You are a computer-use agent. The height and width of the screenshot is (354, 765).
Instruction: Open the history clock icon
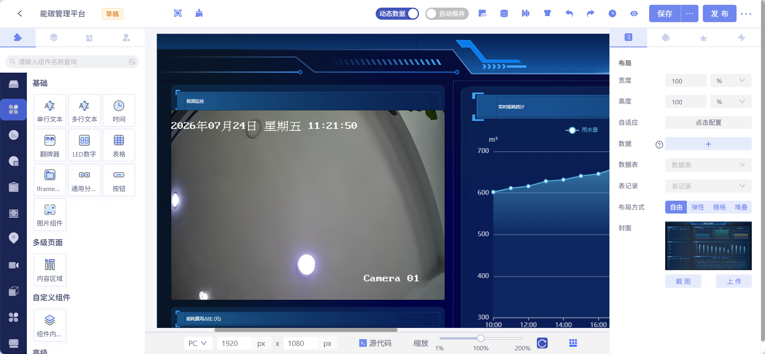pyautogui.click(x=612, y=14)
